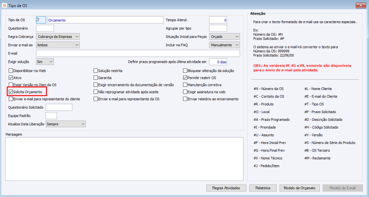Click the #L - Nome Cliente text

click(x=318, y=89)
